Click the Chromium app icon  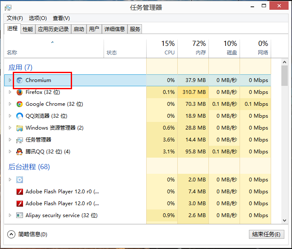click(x=20, y=80)
